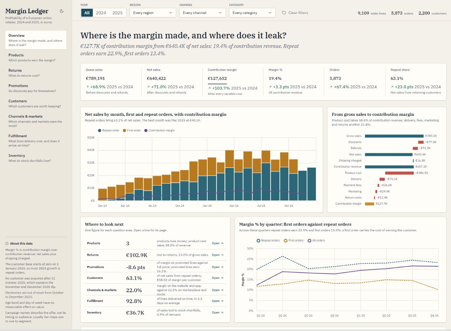Screen dimensions: 451x331
Task: Select the Margin % KPI card
Action: (x=294, y=82)
